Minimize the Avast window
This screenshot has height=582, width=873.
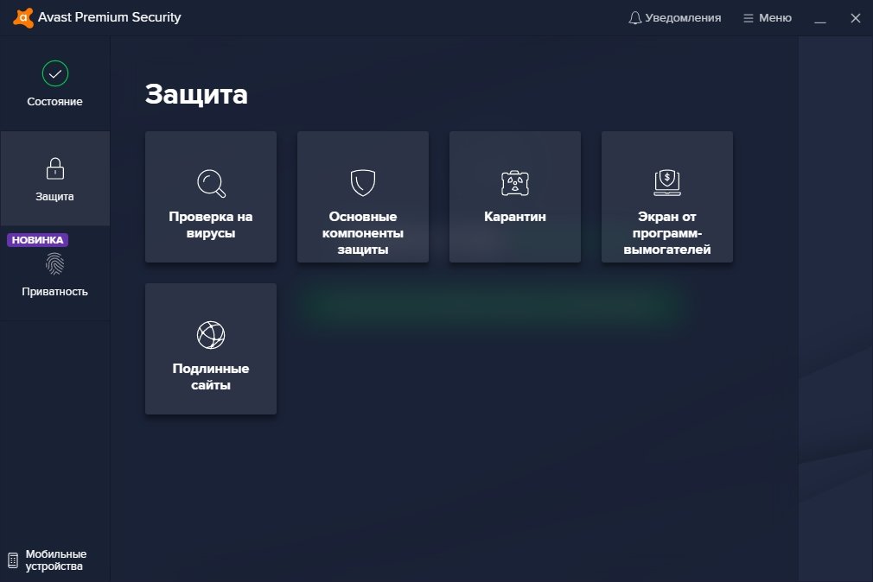(x=820, y=18)
